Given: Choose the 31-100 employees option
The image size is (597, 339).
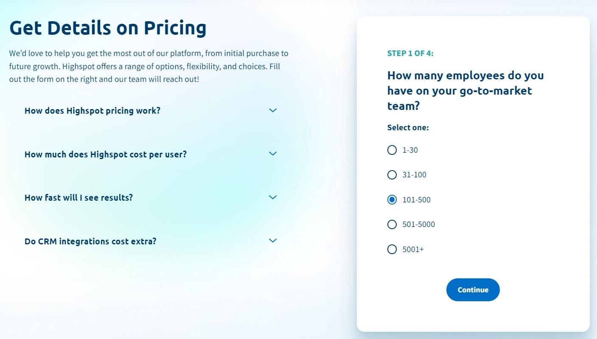Looking at the screenshot, I should pyautogui.click(x=392, y=175).
